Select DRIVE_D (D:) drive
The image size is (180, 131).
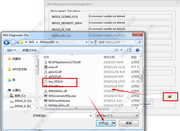[21, 101]
